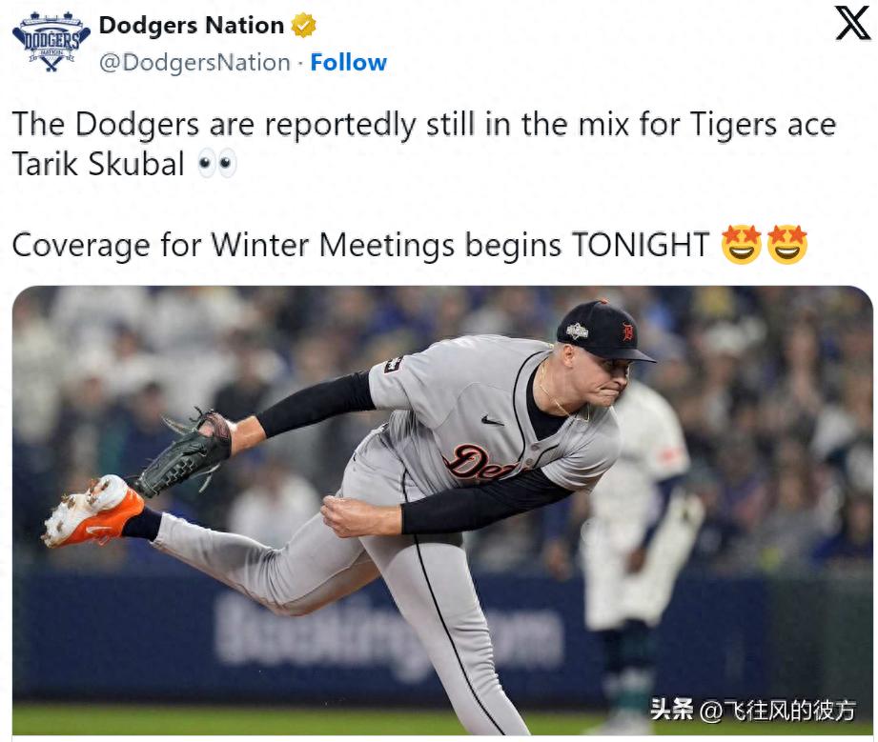Follow the Dodgers Nation account

click(x=348, y=63)
